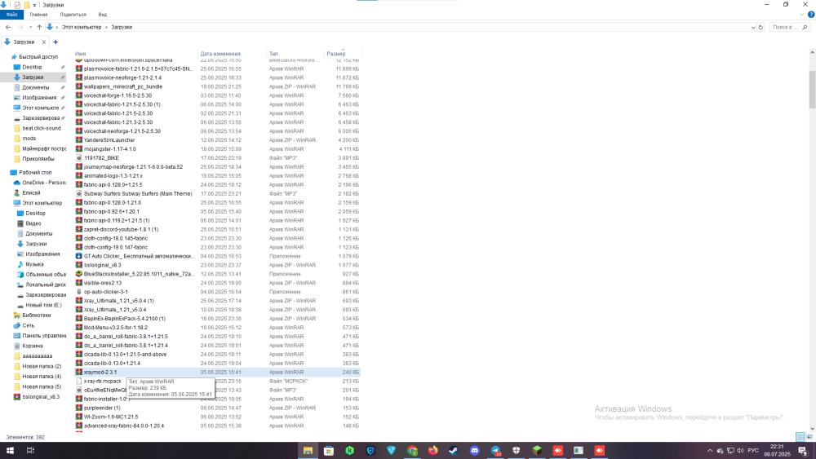The width and height of the screenshot is (816, 459).
Task: Open Музыка in the navigation pane
Action: 34,264
